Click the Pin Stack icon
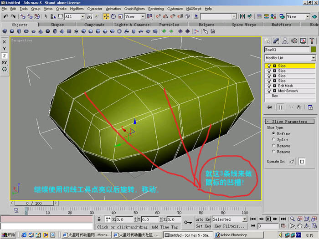 (269, 107)
